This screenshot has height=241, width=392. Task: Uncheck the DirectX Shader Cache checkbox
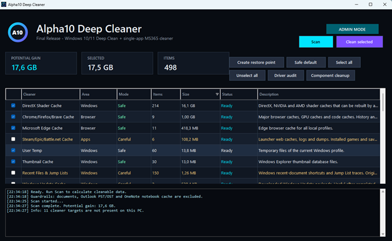click(13, 106)
